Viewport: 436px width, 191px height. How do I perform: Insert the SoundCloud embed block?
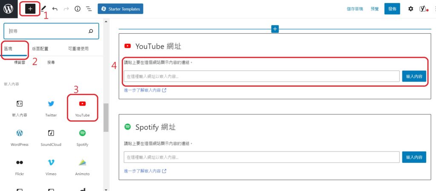[x=51, y=138]
